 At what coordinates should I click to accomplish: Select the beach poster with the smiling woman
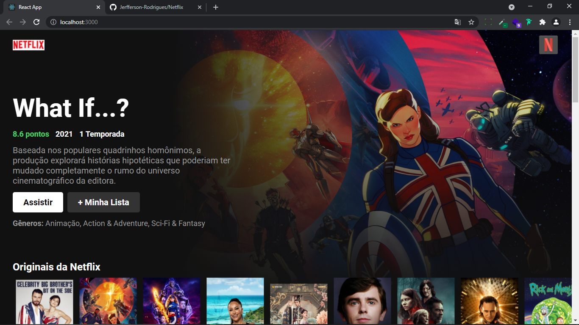coord(235,301)
